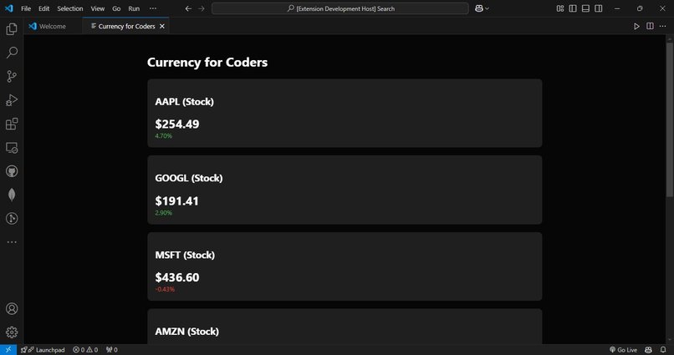Click the Currency for Coders heading
The height and width of the screenshot is (355, 674).
[207, 63]
